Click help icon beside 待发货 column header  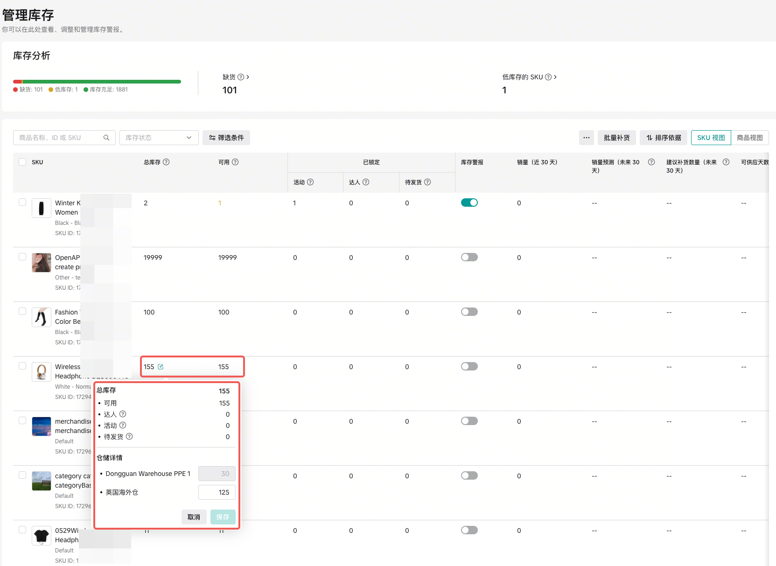[427, 182]
